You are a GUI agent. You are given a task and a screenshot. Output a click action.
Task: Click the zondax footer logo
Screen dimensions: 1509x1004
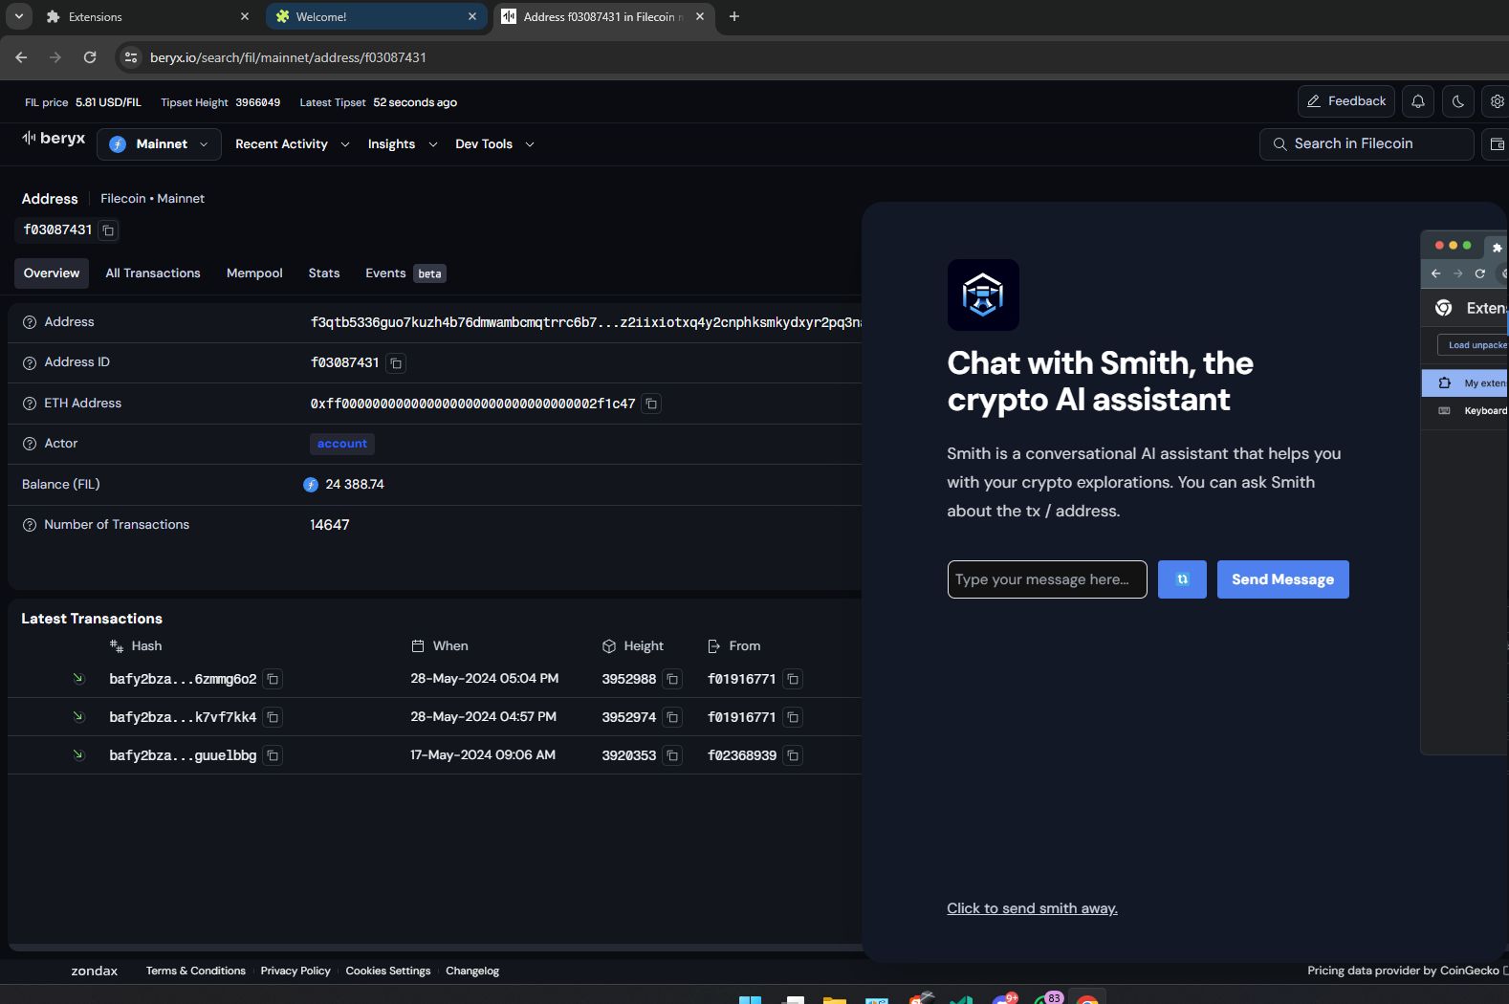point(94,971)
